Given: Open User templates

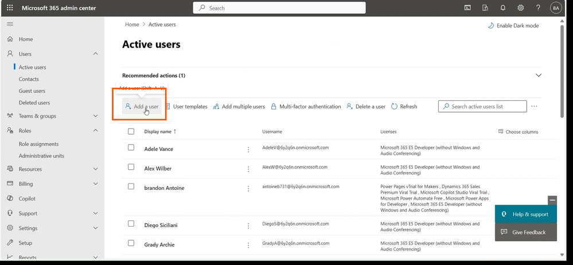Looking at the screenshot, I should (x=186, y=106).
